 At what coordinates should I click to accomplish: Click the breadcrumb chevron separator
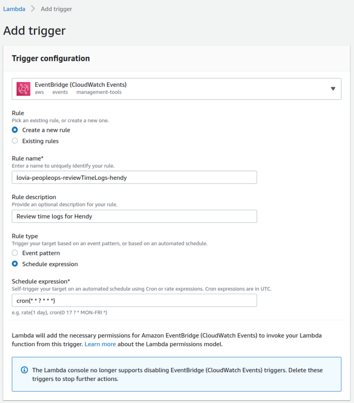click(33, 9)
